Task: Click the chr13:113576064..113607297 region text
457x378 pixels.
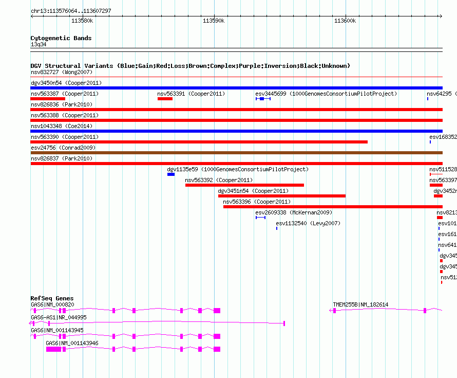Action: click(71, 11)
